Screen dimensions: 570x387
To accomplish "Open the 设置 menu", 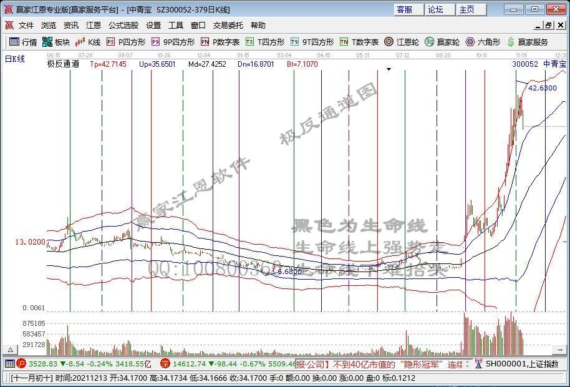I will [x=153, y=26].
